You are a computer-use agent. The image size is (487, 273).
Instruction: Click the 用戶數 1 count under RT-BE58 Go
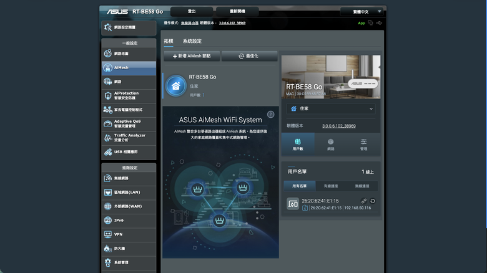point(197,95)
